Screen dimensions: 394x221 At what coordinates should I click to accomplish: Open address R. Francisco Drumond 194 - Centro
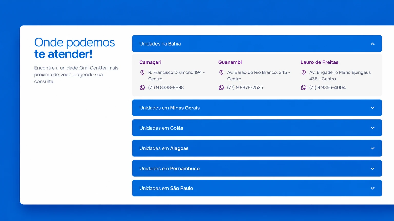[176, 75]
